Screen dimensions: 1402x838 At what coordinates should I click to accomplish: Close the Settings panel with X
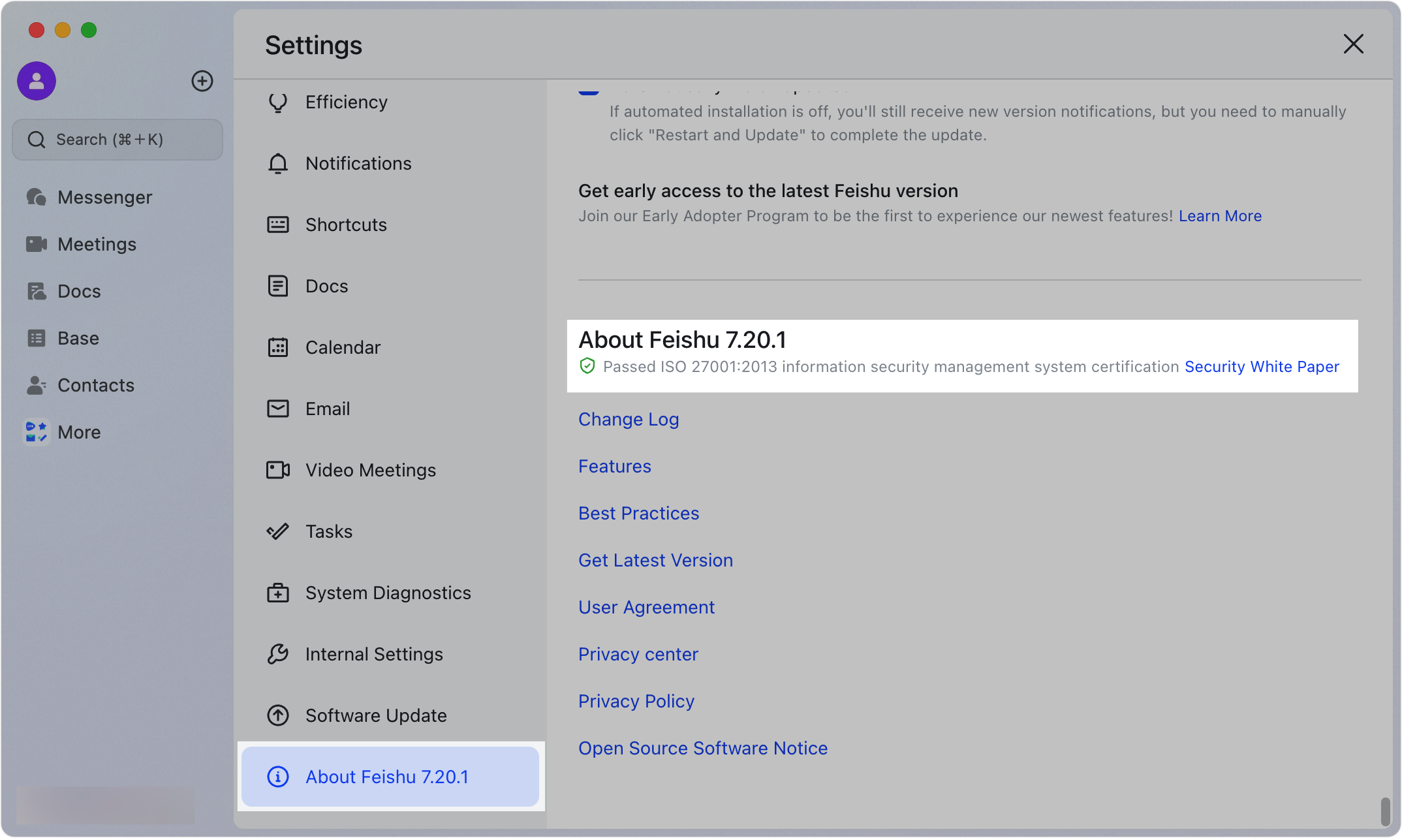[x=1353, y=44]
